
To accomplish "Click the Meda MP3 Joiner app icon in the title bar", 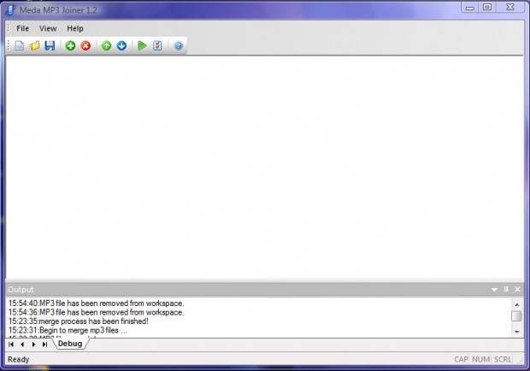I will click(10, 9).
